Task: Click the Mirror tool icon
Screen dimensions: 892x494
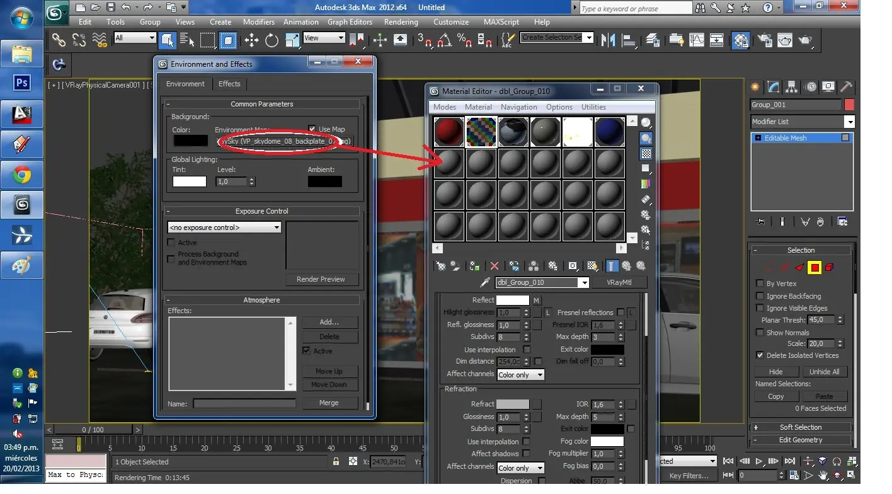Action: [608, 40]
